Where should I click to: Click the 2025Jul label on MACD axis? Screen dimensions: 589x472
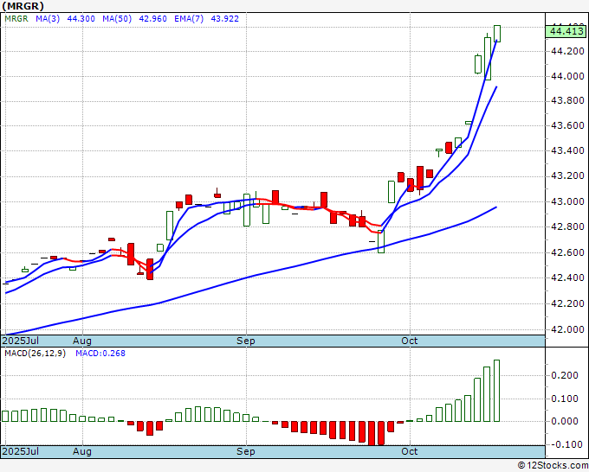click(20, 451)
